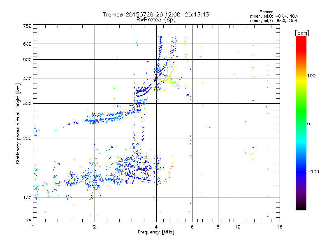Click the '500' y-axis tick label

point(27,60)
